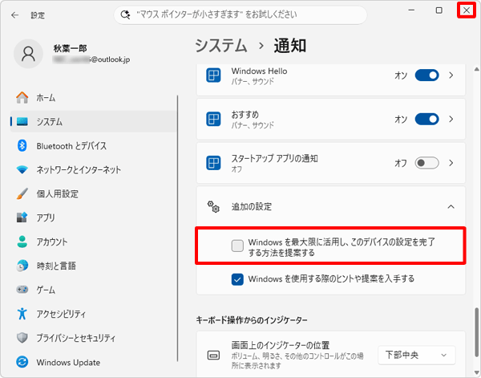
Task: Click the 通知 page heading
Action: point(290,46)
